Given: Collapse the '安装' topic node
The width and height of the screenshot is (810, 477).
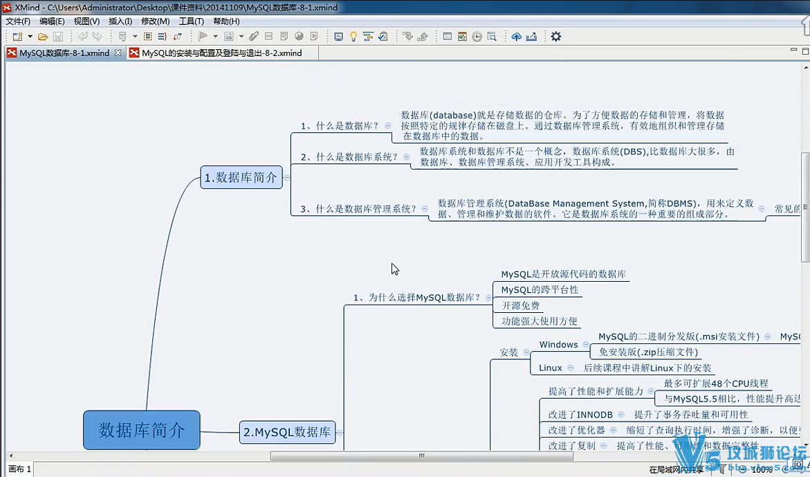Looking at the screenshot, I should point(526,352).
